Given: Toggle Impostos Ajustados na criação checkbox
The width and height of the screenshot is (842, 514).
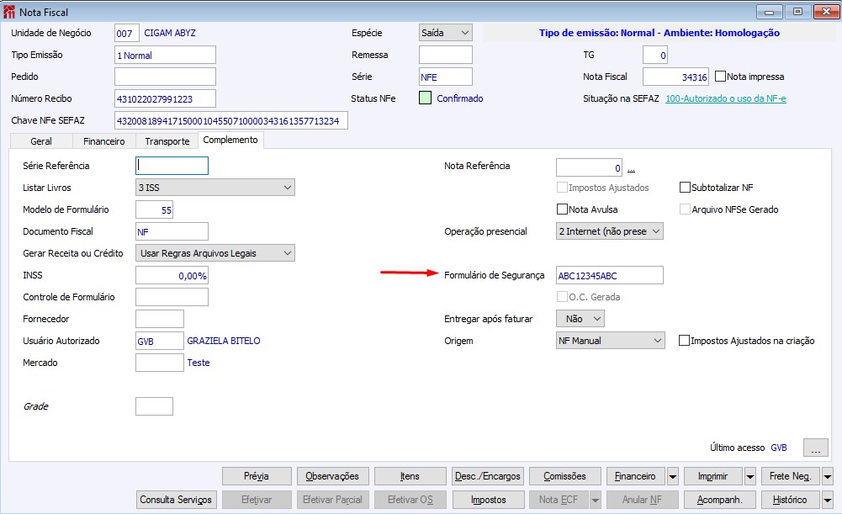Looking at the screenshot, I should coord(684,341).
